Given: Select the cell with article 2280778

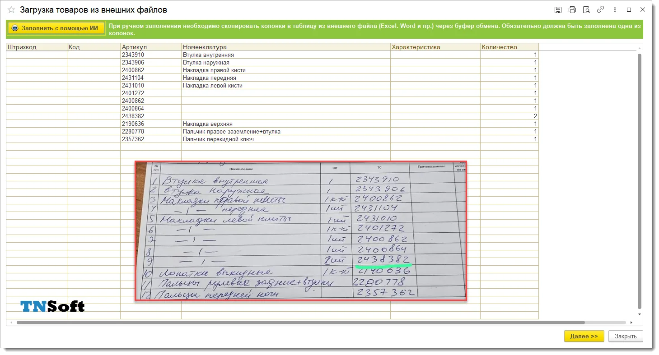Looking at the screenshot, I should tap(151, 131).
